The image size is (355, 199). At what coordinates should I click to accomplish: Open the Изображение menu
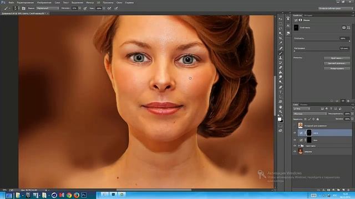point(44,3)
